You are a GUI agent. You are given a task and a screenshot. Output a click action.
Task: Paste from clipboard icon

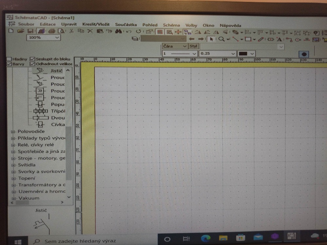100,31
